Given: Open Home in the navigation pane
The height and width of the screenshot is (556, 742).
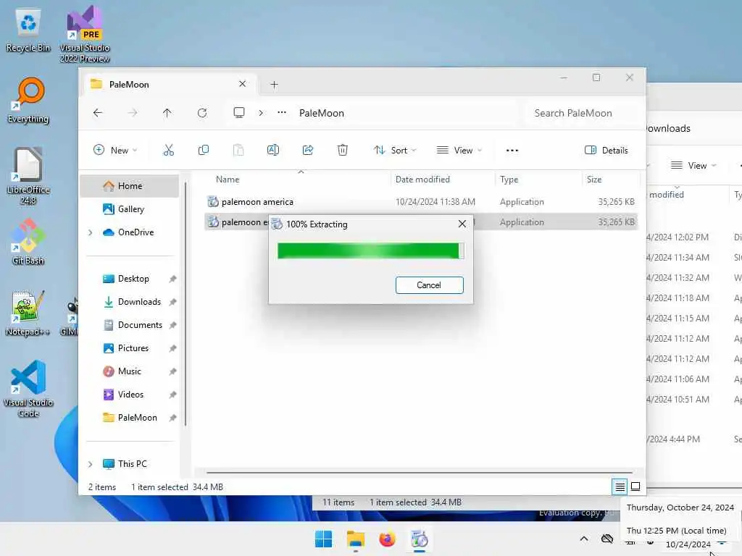Looking at the screenshot, I should pos(130,186).
